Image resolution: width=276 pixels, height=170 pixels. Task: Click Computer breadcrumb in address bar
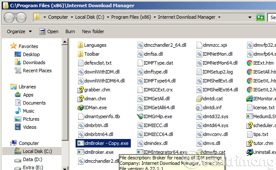(58, 17)
